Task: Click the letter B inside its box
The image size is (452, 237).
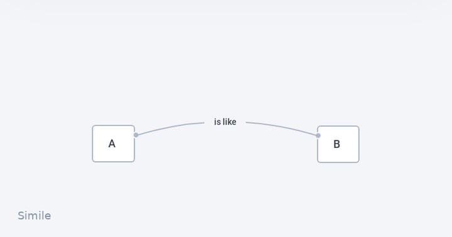Action: pyautogui.click(x=336, y=144)
